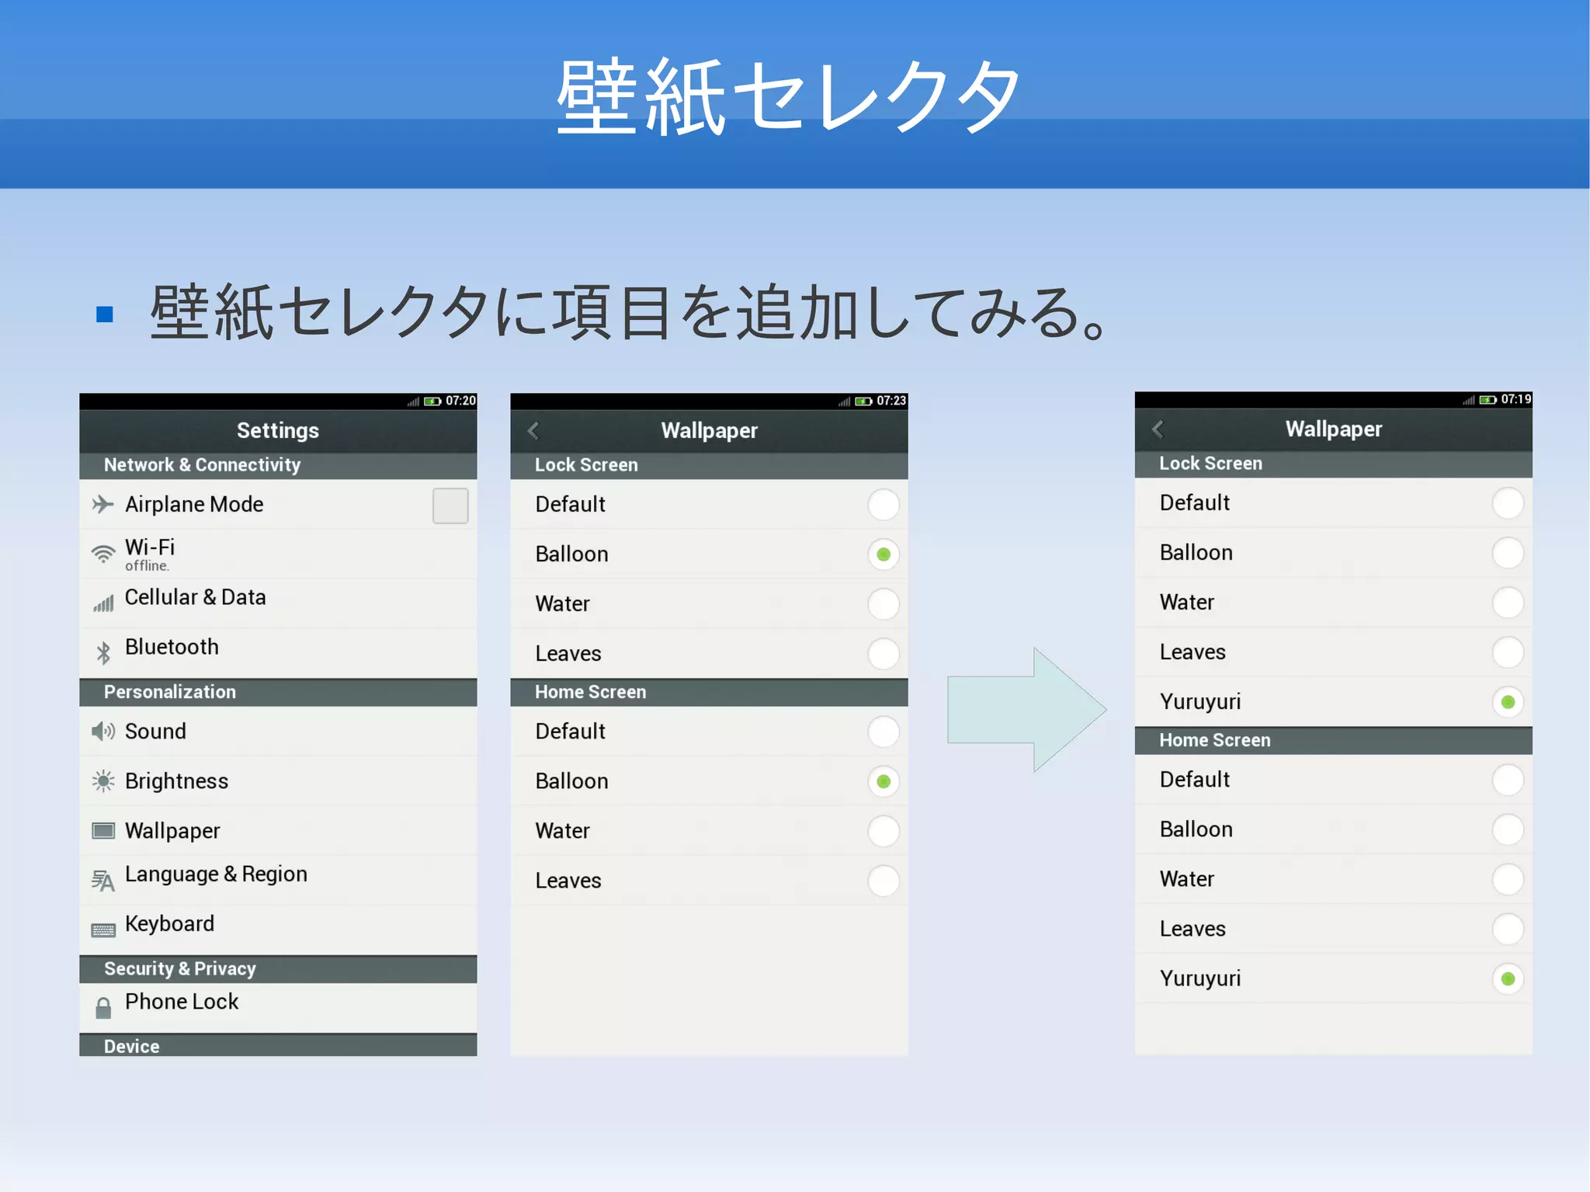Select Home Screen Yuruyuri radio in 07:19 screen
The width and height of the screenshot is (1590, 1192).
click(1508, 978)
